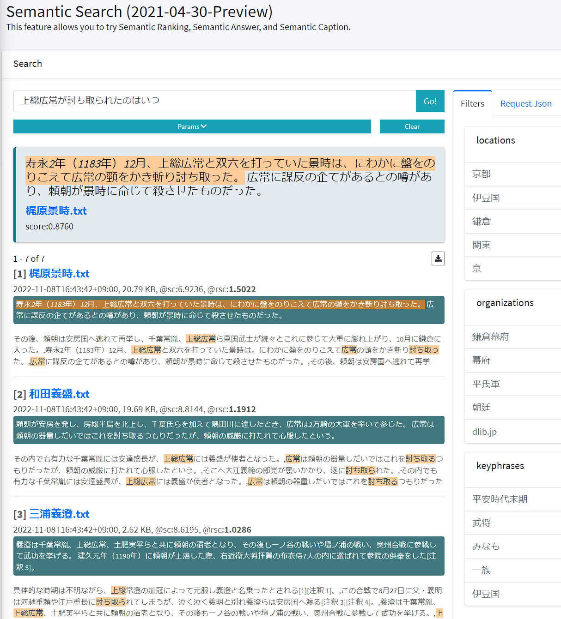Filter by organization dlib.jp
Viewport: 561px width, 619px height.
[513, 432]
